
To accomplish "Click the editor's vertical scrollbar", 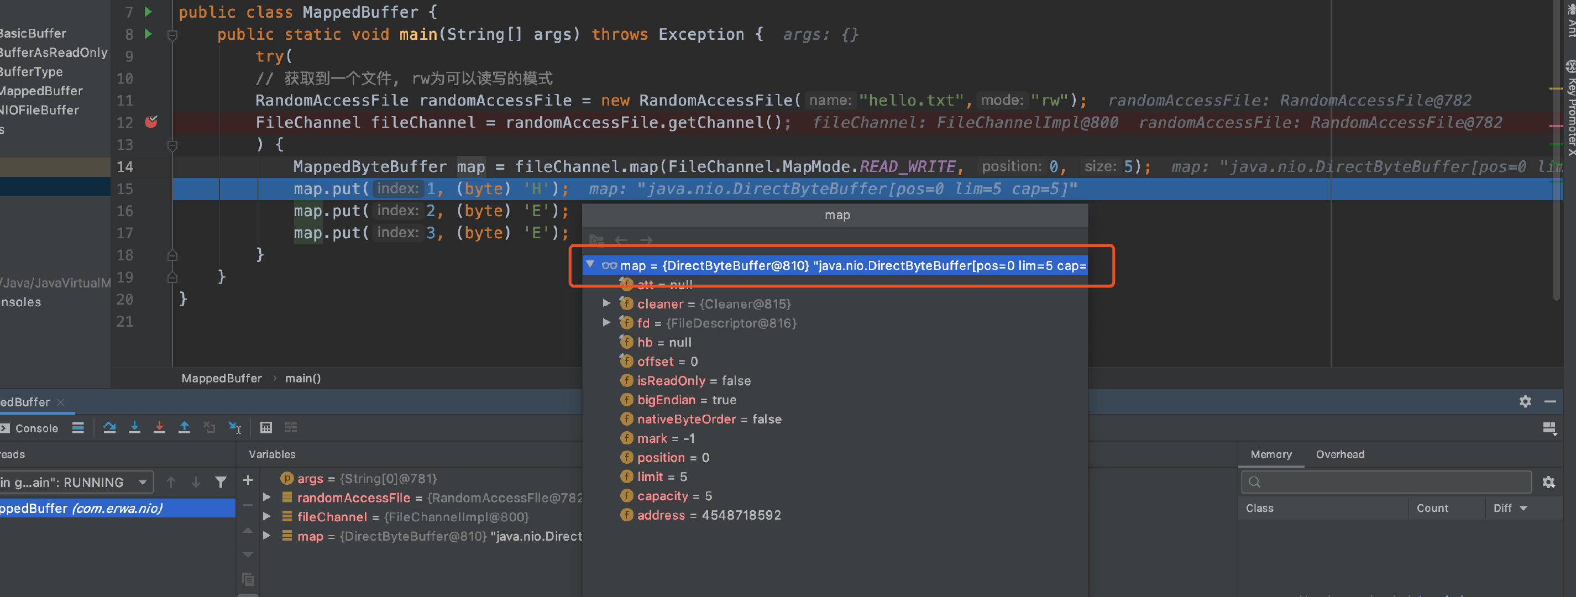I will pos(1557,150).
